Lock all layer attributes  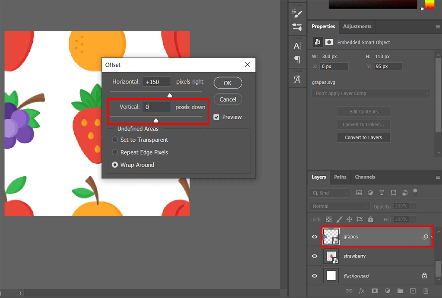(370, 219)
